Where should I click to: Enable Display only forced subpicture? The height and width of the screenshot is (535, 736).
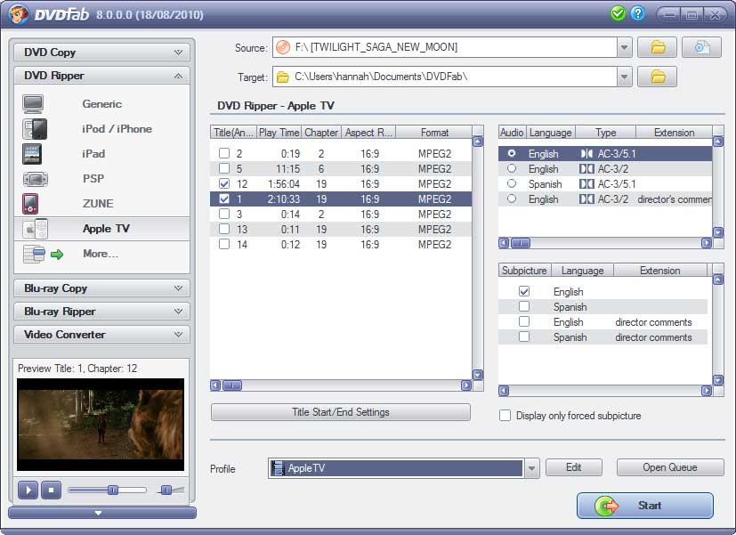pos(505,416)
